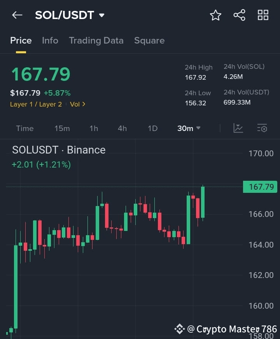Select the 1D interval
This screenshot has height=339, width=280.
[x=153, y=128]
